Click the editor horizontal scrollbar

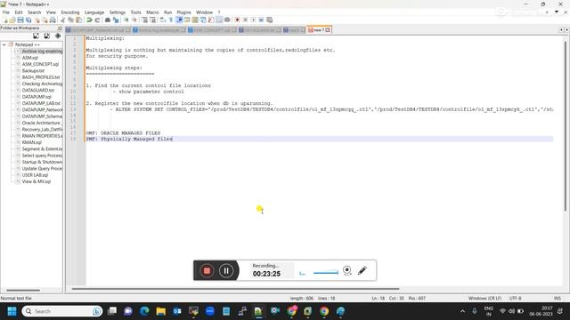pos(235,289)
